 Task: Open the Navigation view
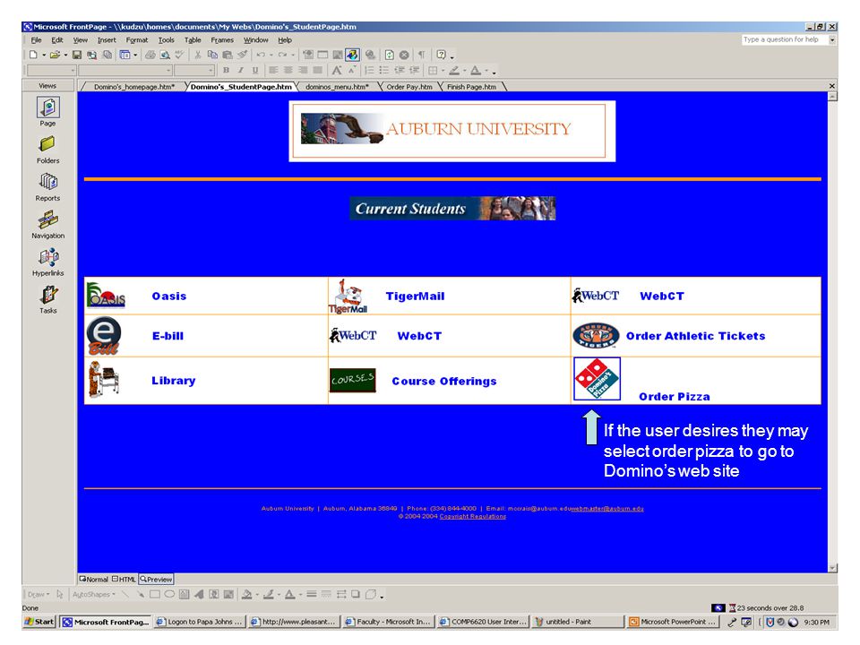[x=47, y=225]
